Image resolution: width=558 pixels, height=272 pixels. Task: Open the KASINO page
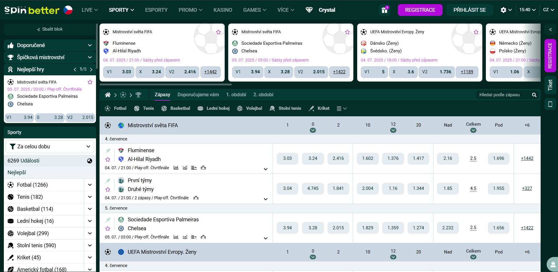tap(223, 10)
